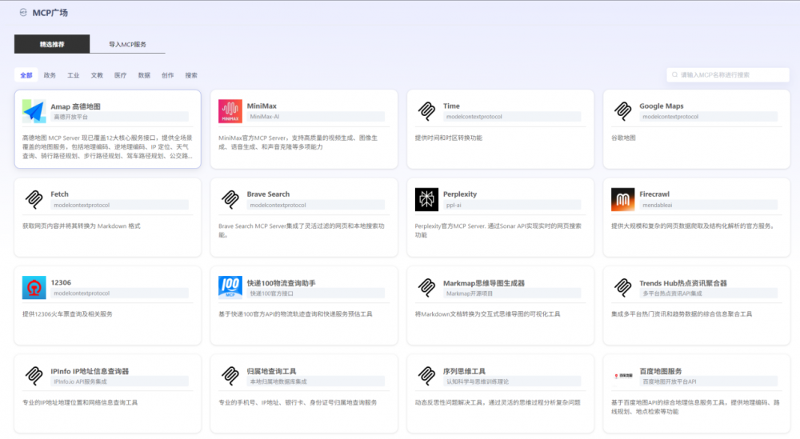The height and width of the screenshot is (439, 800).
Task: Open the 序列思维工具 card title
Action: [x=464, y=371]
